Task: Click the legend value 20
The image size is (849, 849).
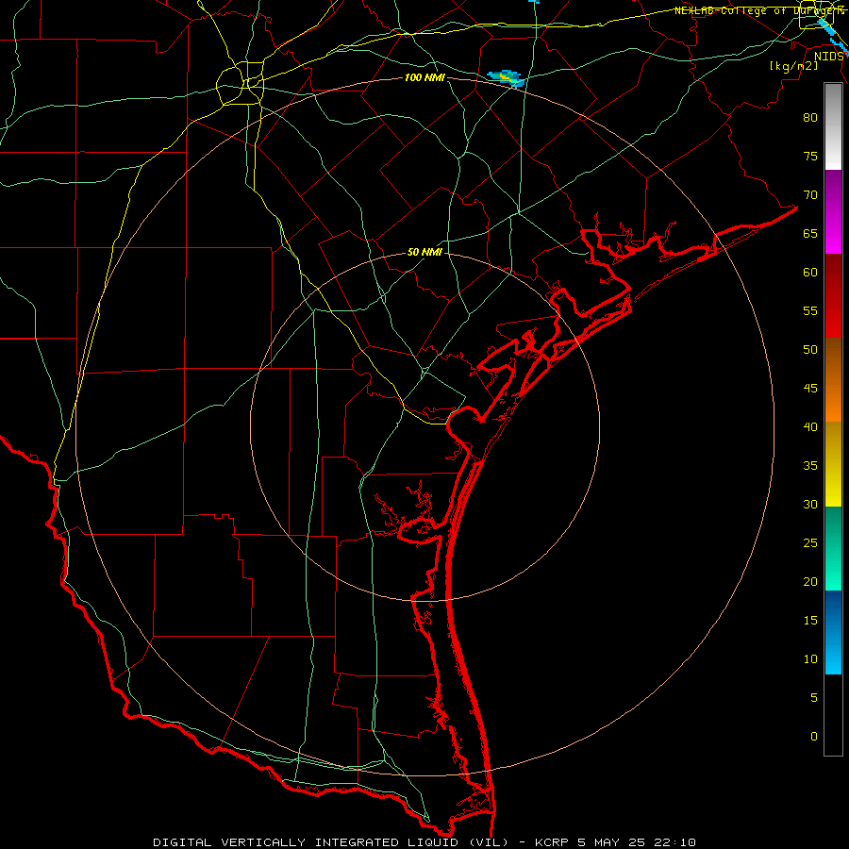Action: tap(810, 581)
